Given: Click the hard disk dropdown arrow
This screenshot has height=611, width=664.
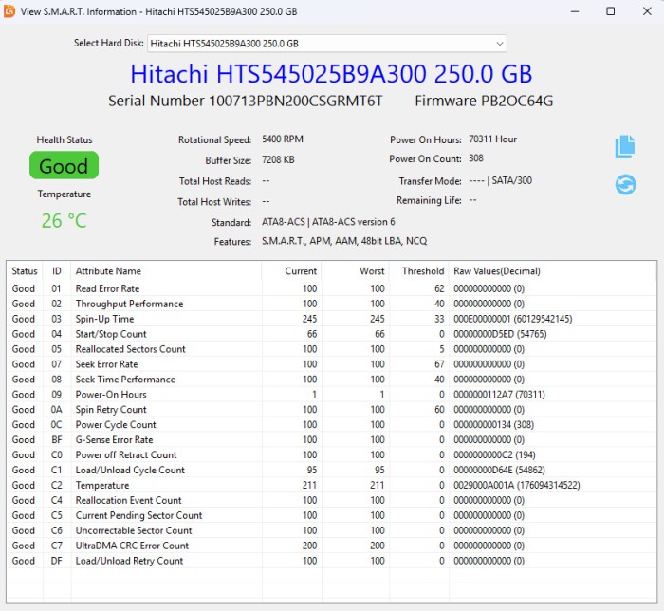Looking at the screenshot, I should (x=499, y=44).
